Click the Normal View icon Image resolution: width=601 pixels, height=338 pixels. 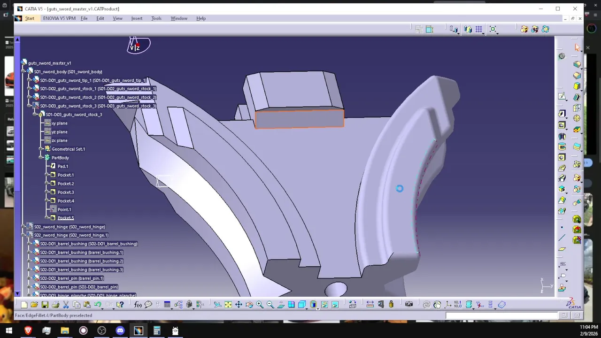(281, 305)
